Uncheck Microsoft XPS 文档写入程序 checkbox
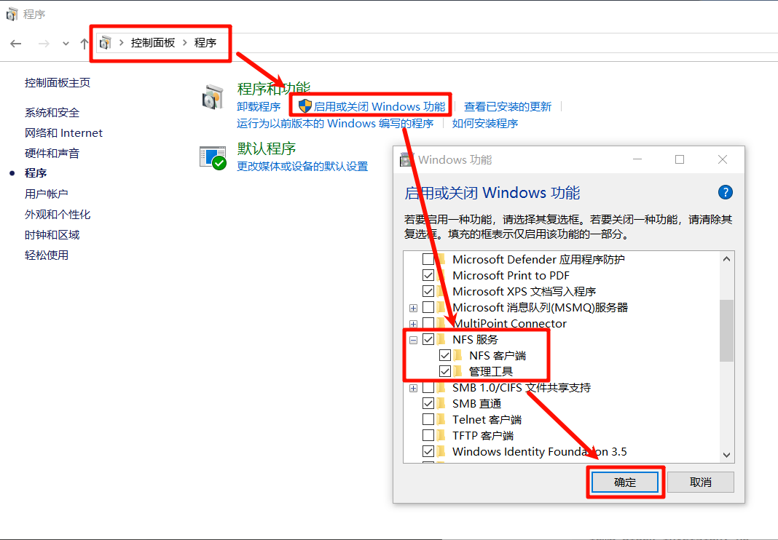The width and height of the screenshot is (778, 540). pyautogui.click(x=428, y=291)
